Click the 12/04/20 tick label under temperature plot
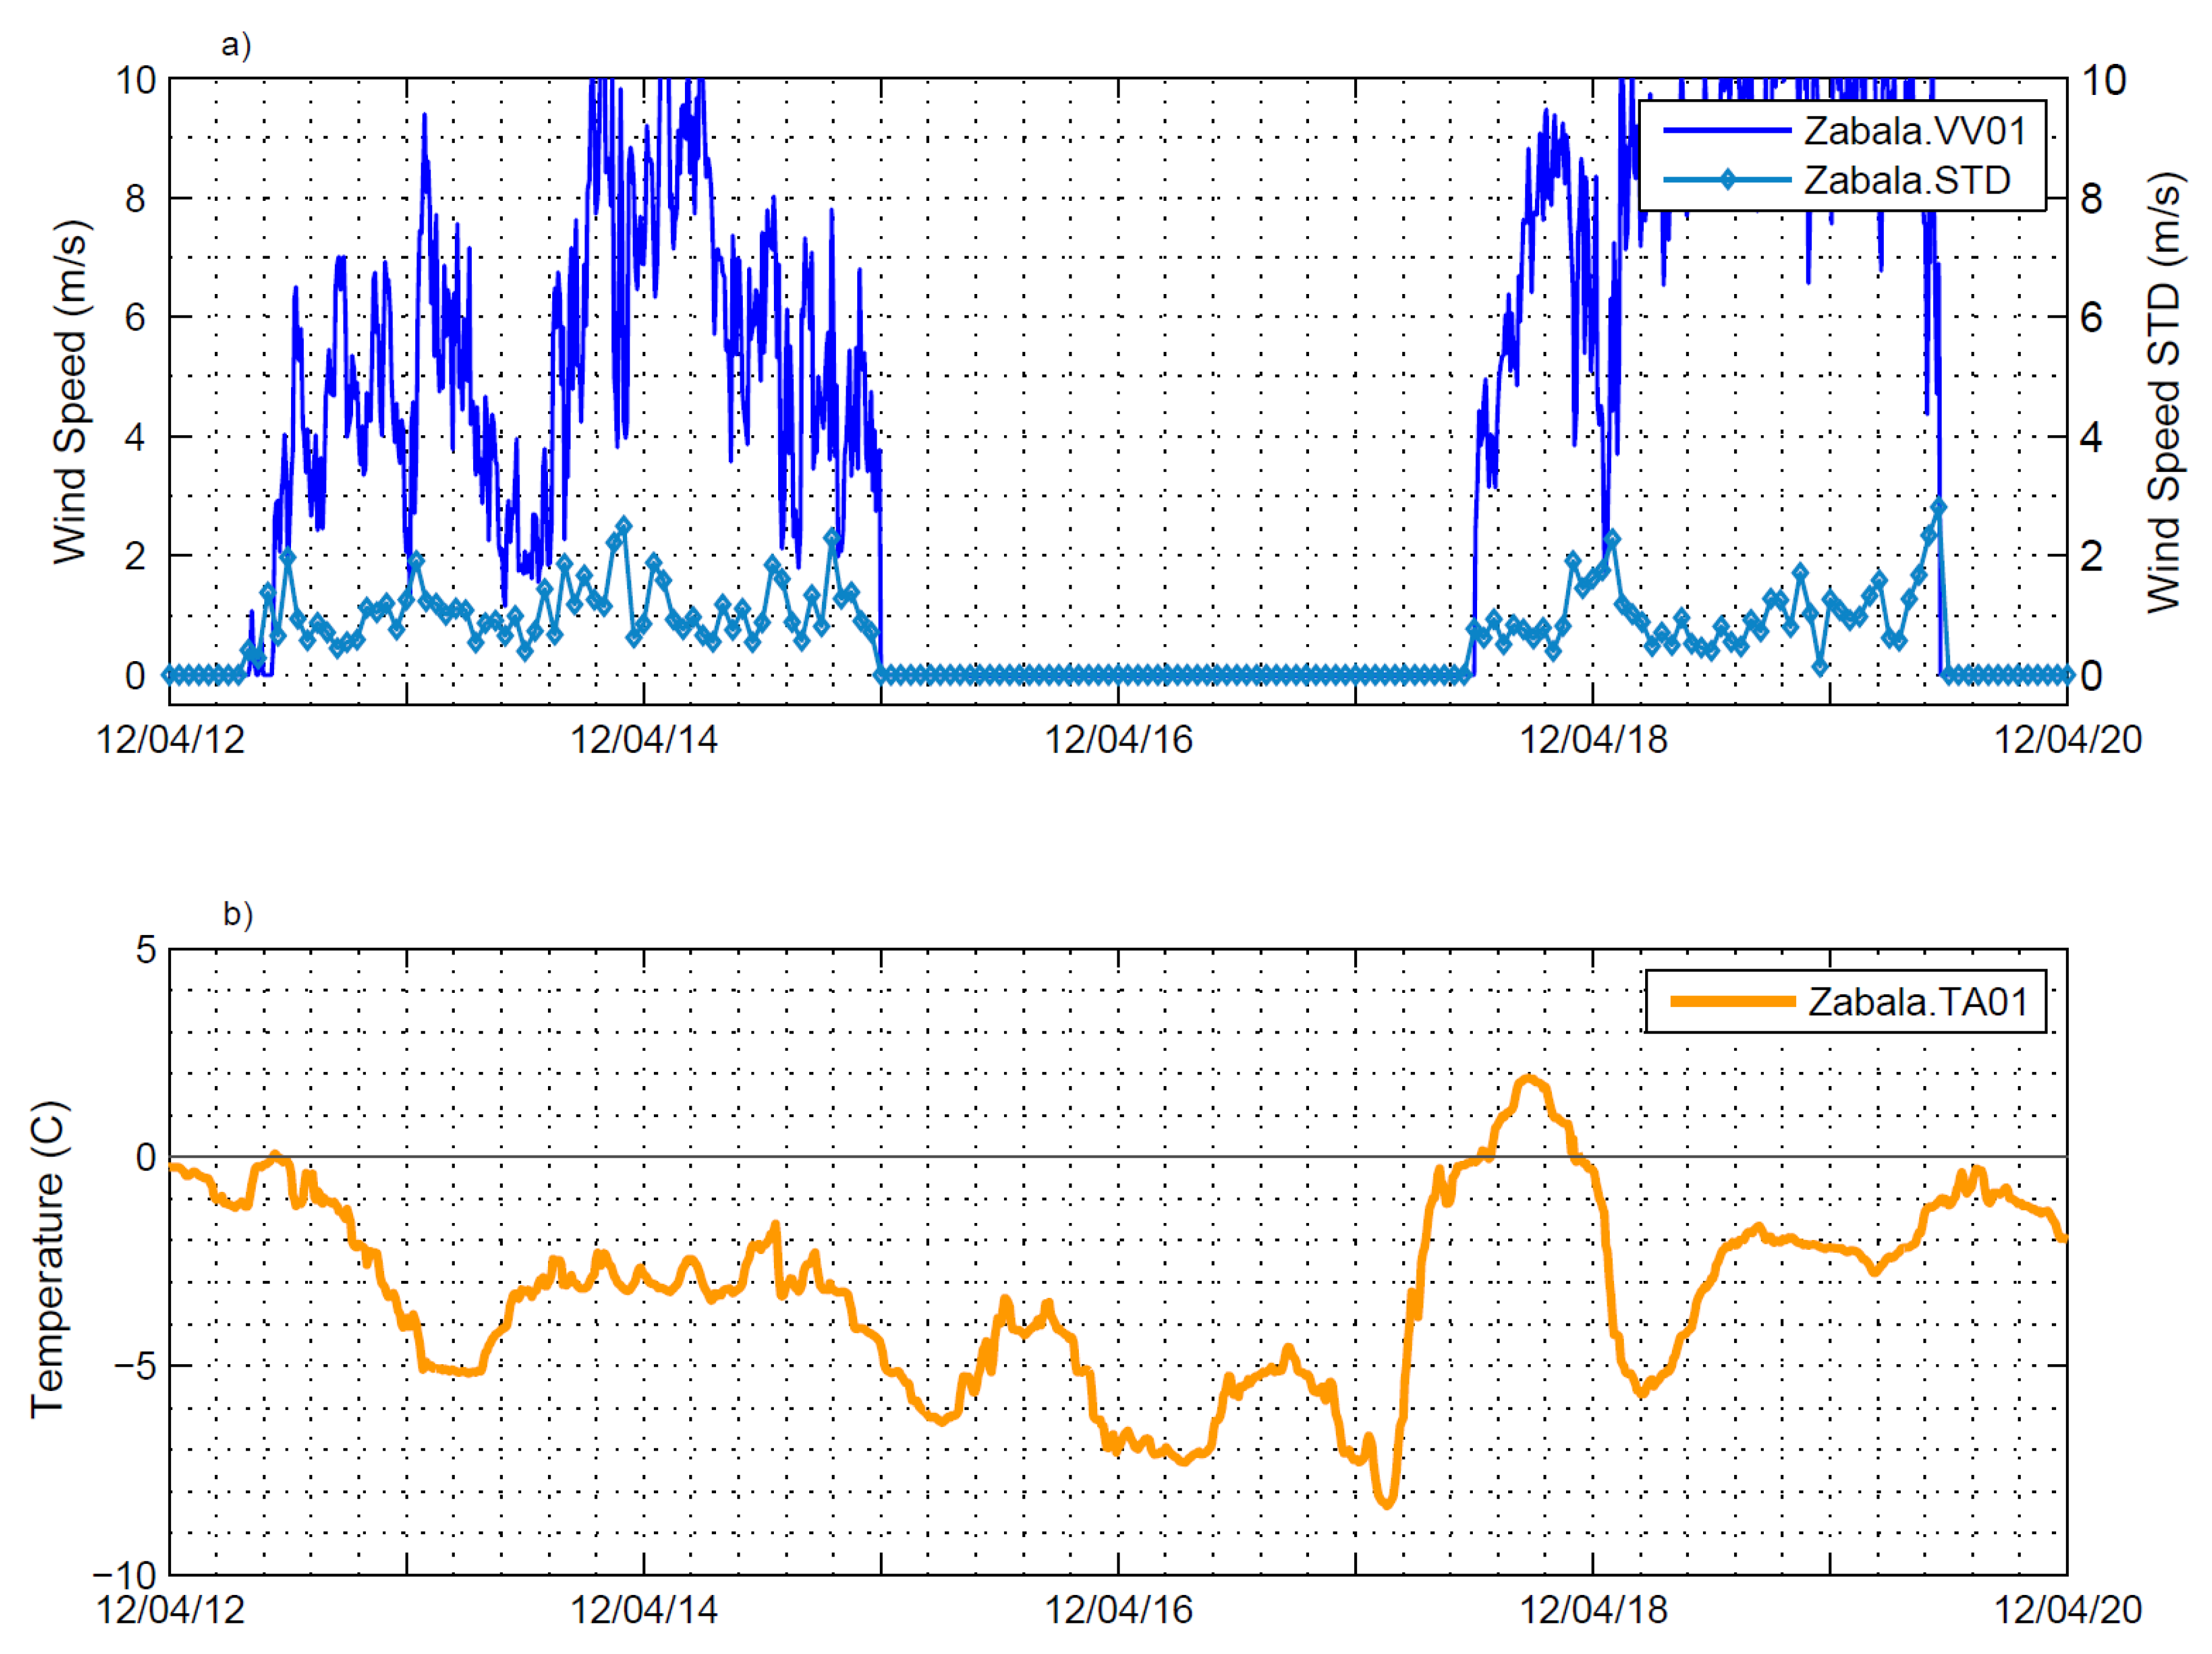Viewport: 2212px width, 1654px height. (x=2068, y=1610)
